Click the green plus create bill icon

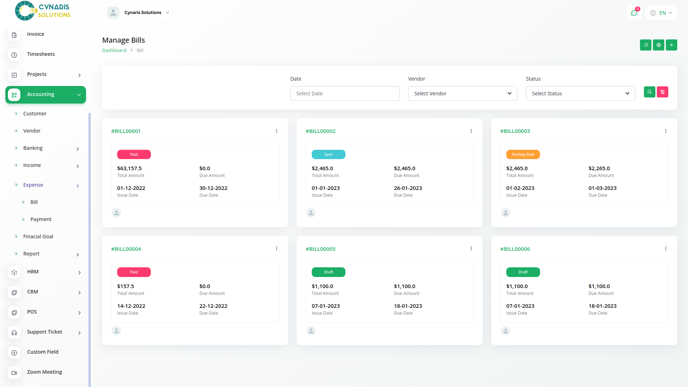[671, 45]
